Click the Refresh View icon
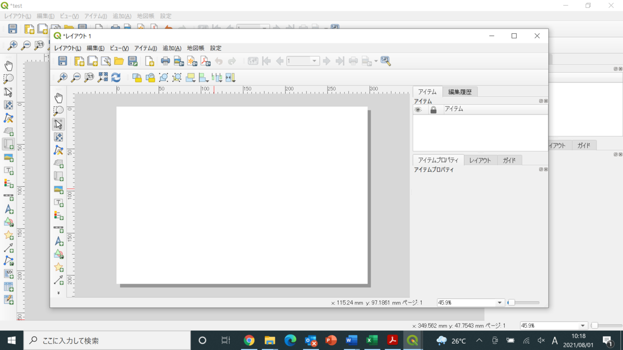The height and width of the screenshot is (350, 623). coord(115,77)
